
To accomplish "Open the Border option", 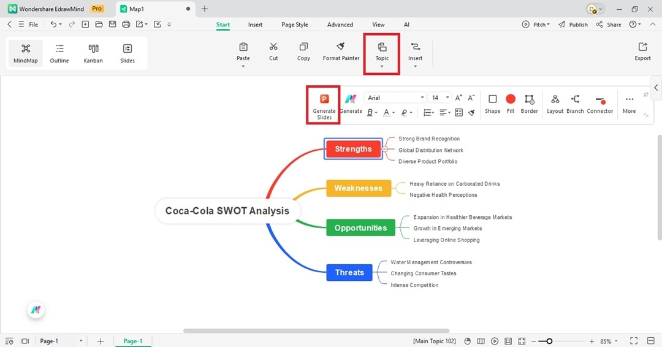I will coord(529,104).
